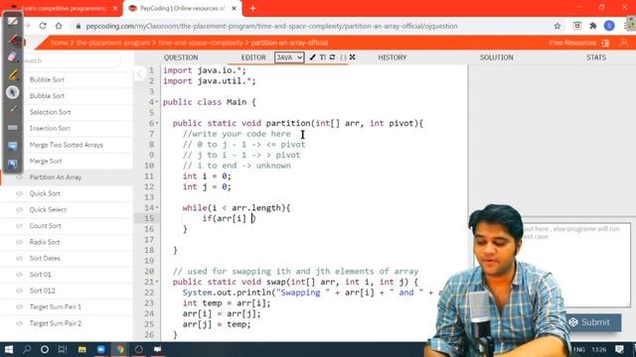Open Target Sum Pair 2 in sidebar
This screenshot has width=636, height=357.
pyautogui.click(x=56, y=323)
